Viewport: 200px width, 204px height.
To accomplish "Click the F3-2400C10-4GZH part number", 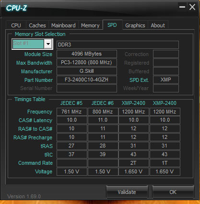I will click(87, 79).
